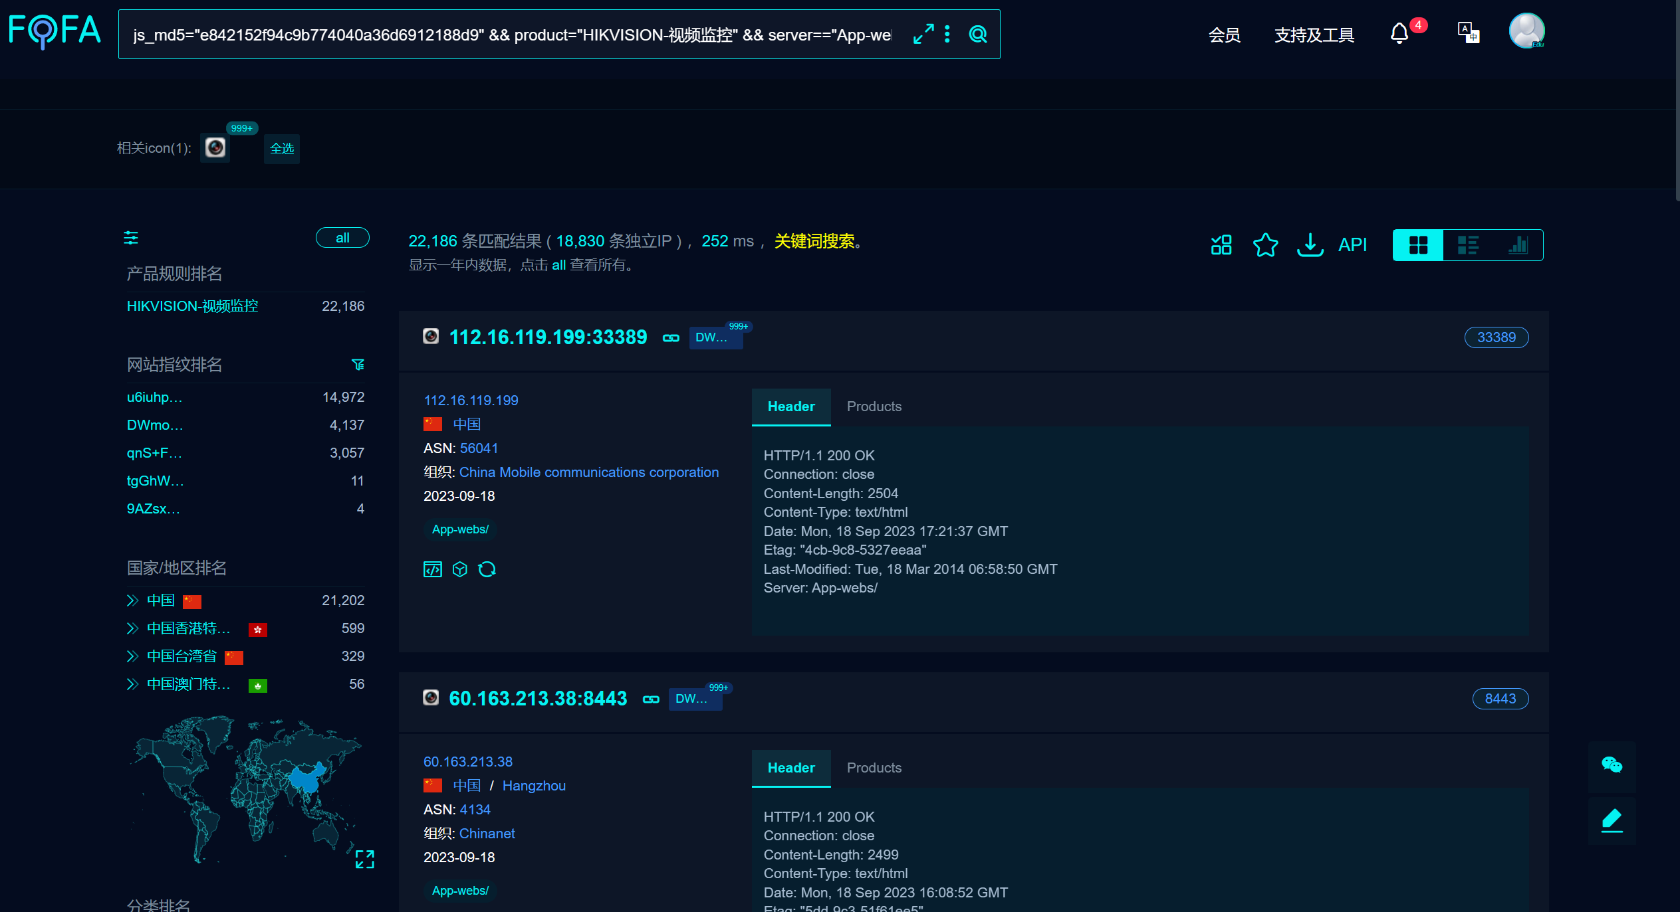This screenshot has width=1680, height=912.
Task: Bookmark this search with the star icon
Action: coord(1265,245)
